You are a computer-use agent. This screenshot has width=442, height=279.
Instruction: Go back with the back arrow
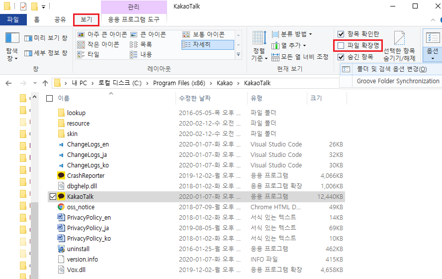[9, 83]
